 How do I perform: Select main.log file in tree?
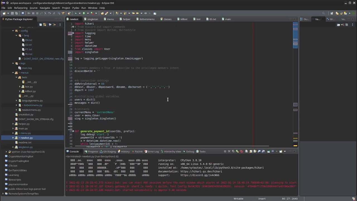tap(27, 68)
